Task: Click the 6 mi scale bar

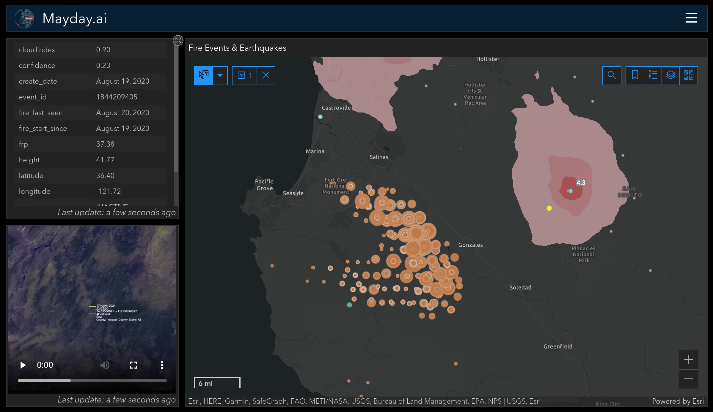Action: coord(217,383)
